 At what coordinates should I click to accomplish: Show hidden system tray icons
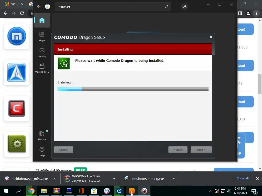tap(211, 191)
